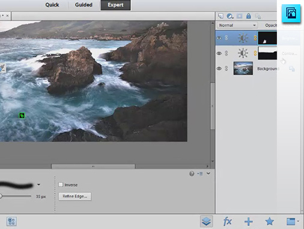Open the fx Effects panel
The width and height of the screenshot is (304, 229).
pyautogui.click(x=228, y=222)
